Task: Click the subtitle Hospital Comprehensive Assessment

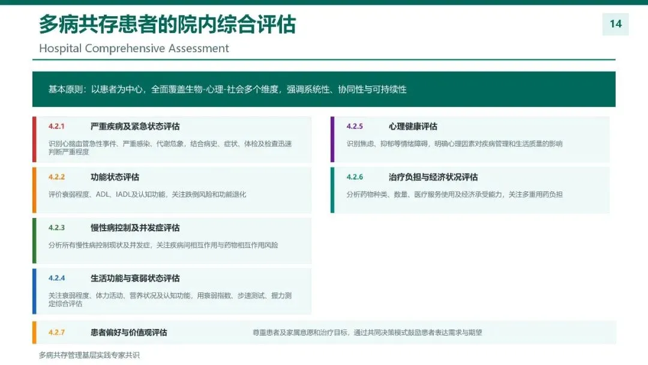Action: 134,49
